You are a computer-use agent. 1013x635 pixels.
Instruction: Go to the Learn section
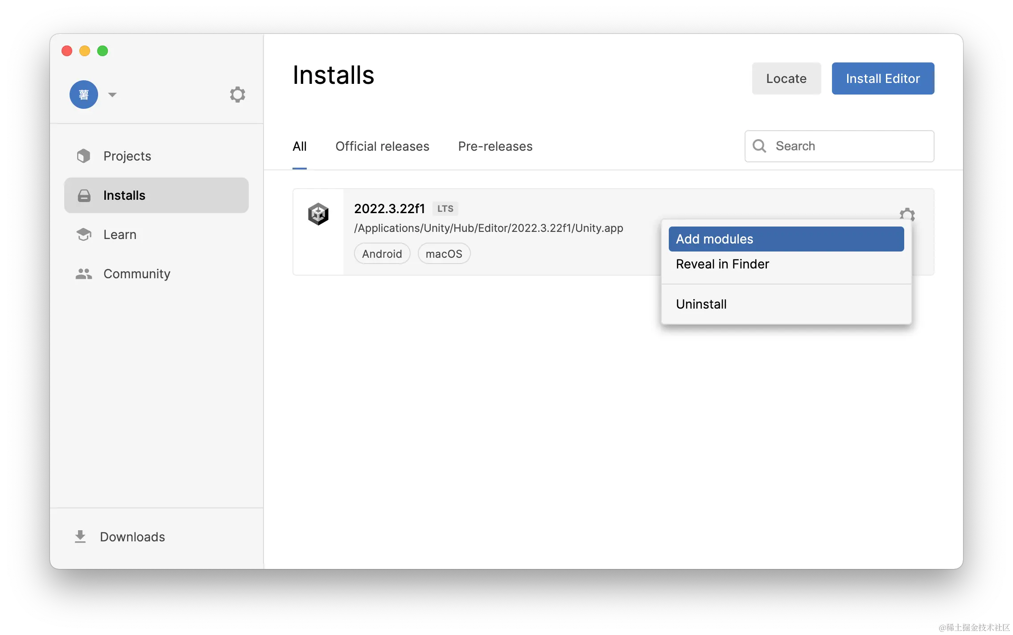click(119, 235)
